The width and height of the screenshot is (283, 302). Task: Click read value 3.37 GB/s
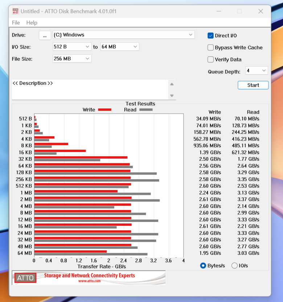click(248, 200)
